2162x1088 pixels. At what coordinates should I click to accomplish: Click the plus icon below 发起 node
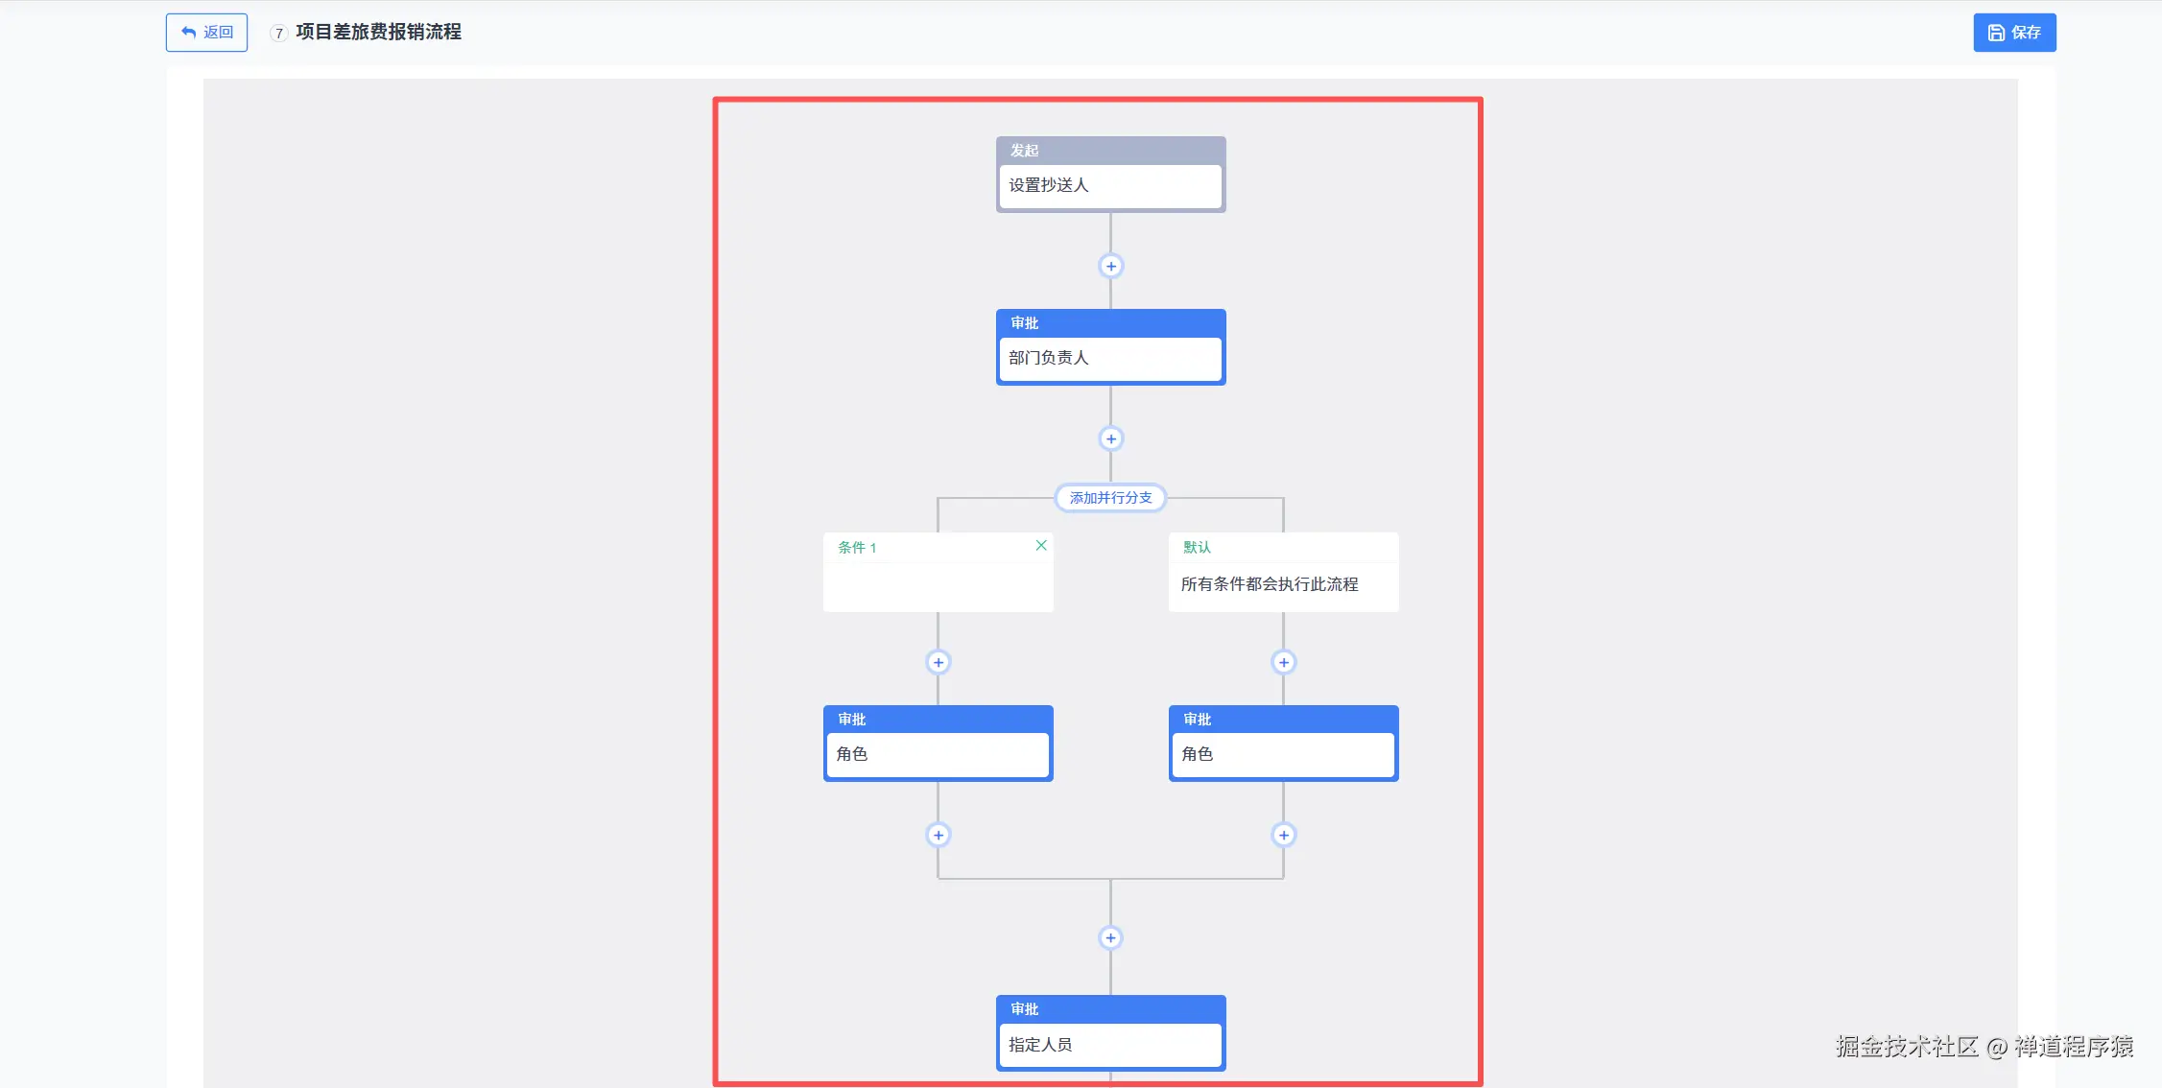(x=1110, y=266)
